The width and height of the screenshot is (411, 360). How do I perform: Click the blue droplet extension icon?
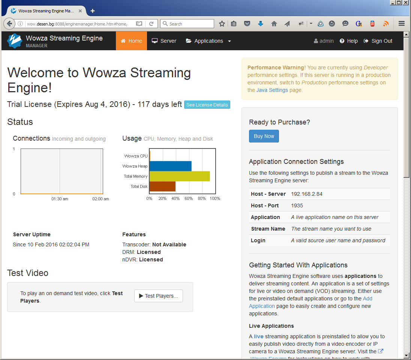pyautogui.click(x=320, y=24)
